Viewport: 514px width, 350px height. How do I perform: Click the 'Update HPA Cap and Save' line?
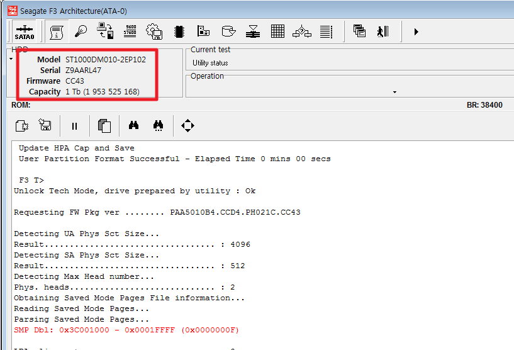[x=77, y=148]
